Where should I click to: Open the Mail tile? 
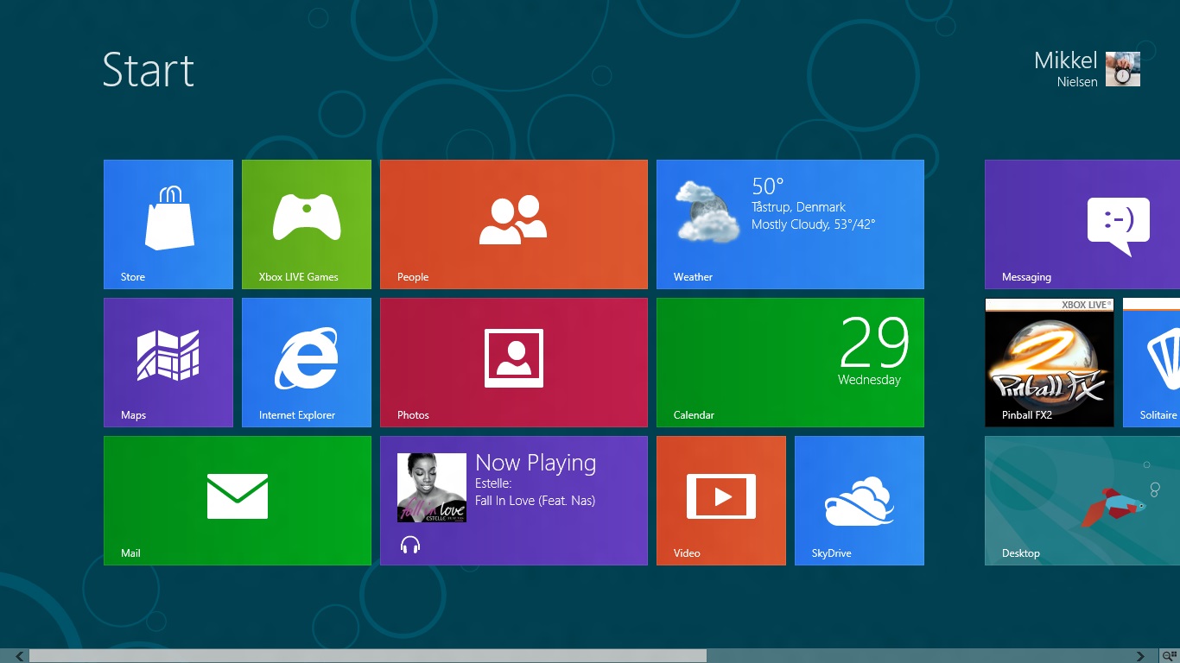point(238,501)
